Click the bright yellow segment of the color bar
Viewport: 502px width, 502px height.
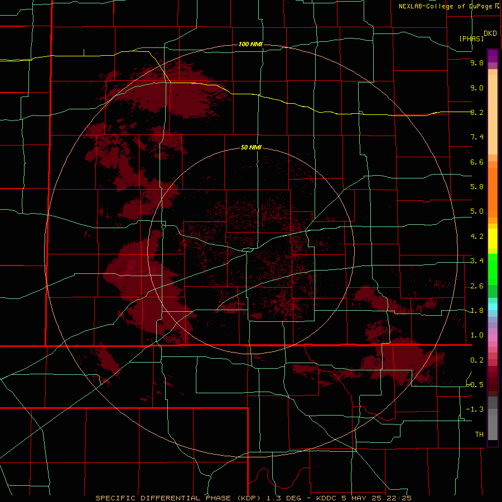(493, 239)
